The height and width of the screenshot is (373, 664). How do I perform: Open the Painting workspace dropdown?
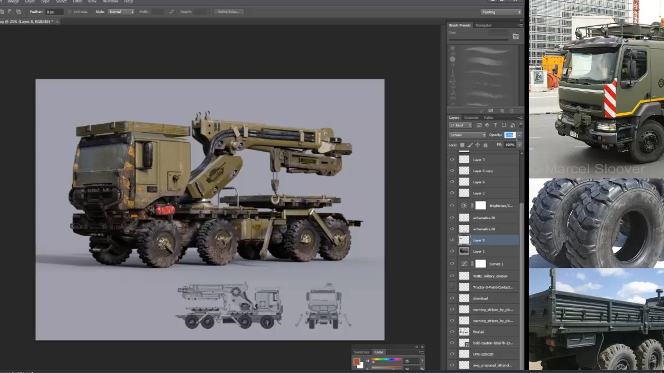501,12
